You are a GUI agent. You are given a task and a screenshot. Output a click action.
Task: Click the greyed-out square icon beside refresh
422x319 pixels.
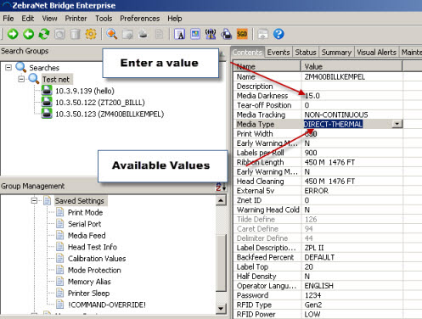click(59, 34)
